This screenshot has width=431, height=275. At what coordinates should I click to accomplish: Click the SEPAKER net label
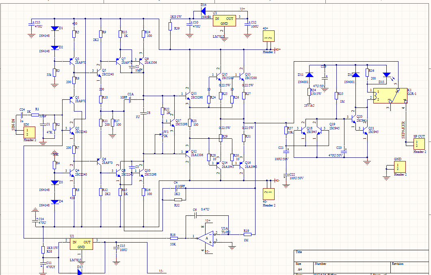tap(403, 130)
